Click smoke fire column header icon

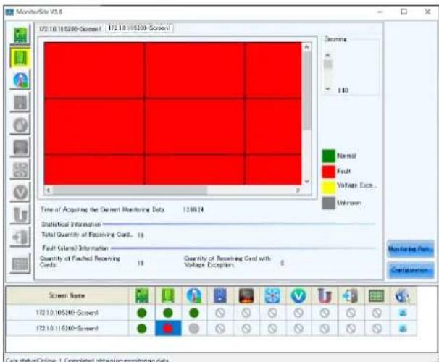(246, 295)
